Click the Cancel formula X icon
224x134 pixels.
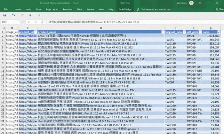pyautogui.click(x=29, y=22)
